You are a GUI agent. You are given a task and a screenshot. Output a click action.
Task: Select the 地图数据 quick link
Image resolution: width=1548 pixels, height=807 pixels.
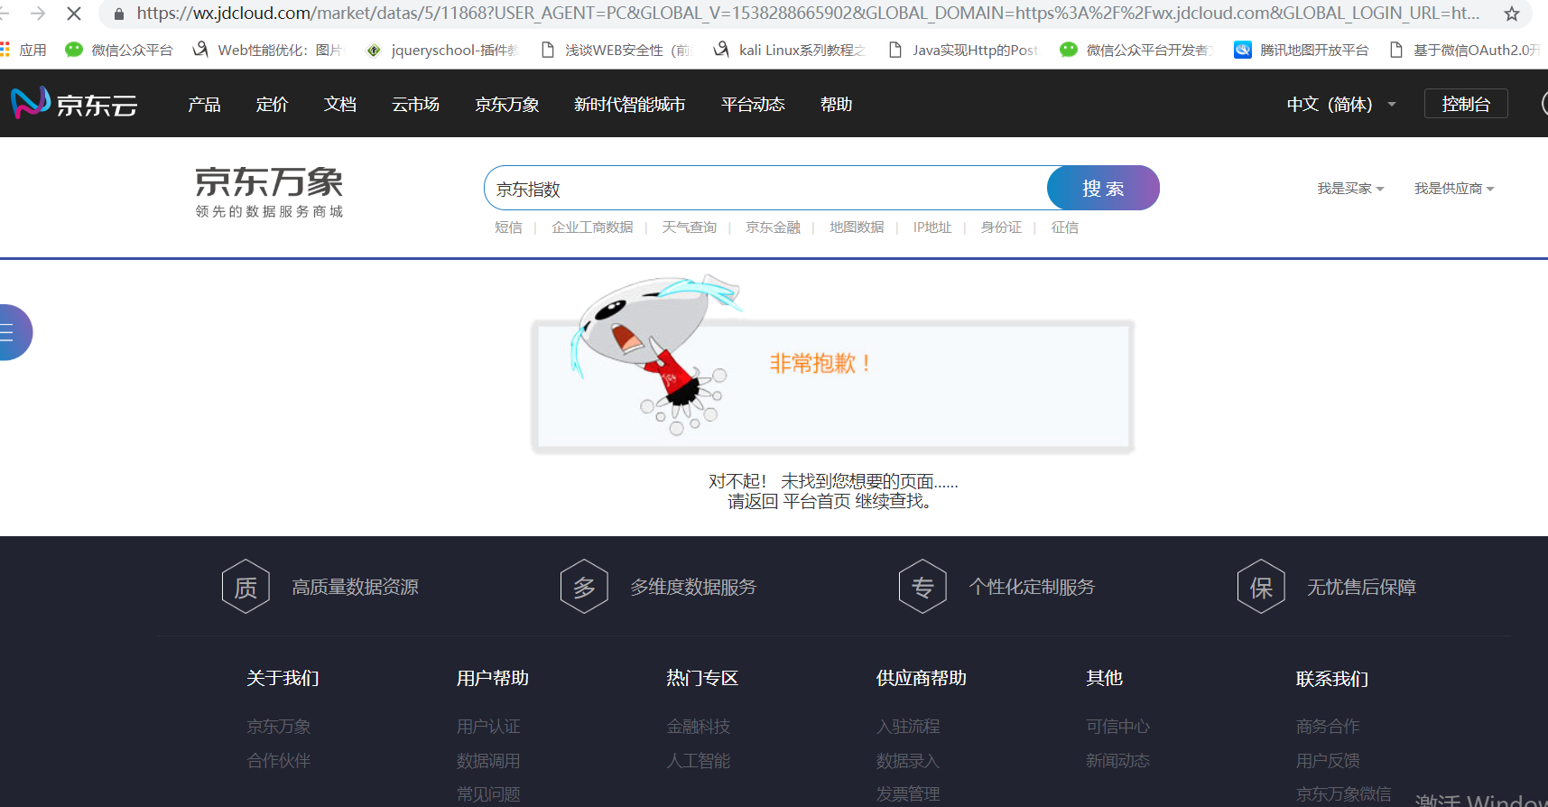(x=857, y=227)
